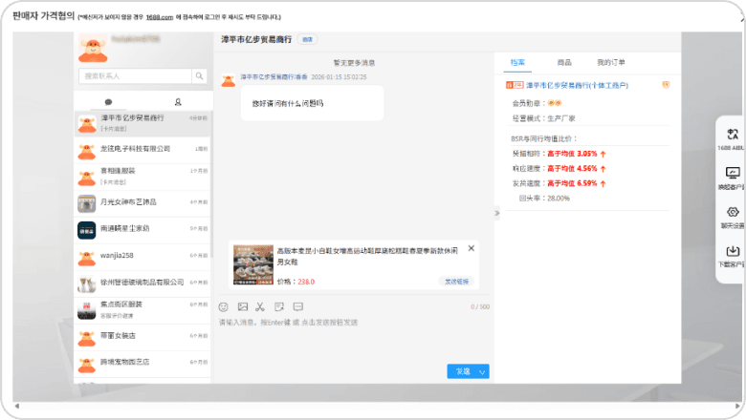Switch to the 商品 tab

point(564,62)
